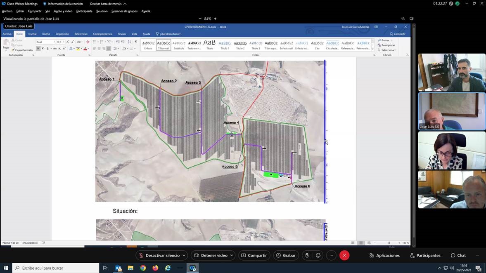Collapse menu bar via Ocultar barra de menús
The image size is (486, 273).
[x=108, y=4]
